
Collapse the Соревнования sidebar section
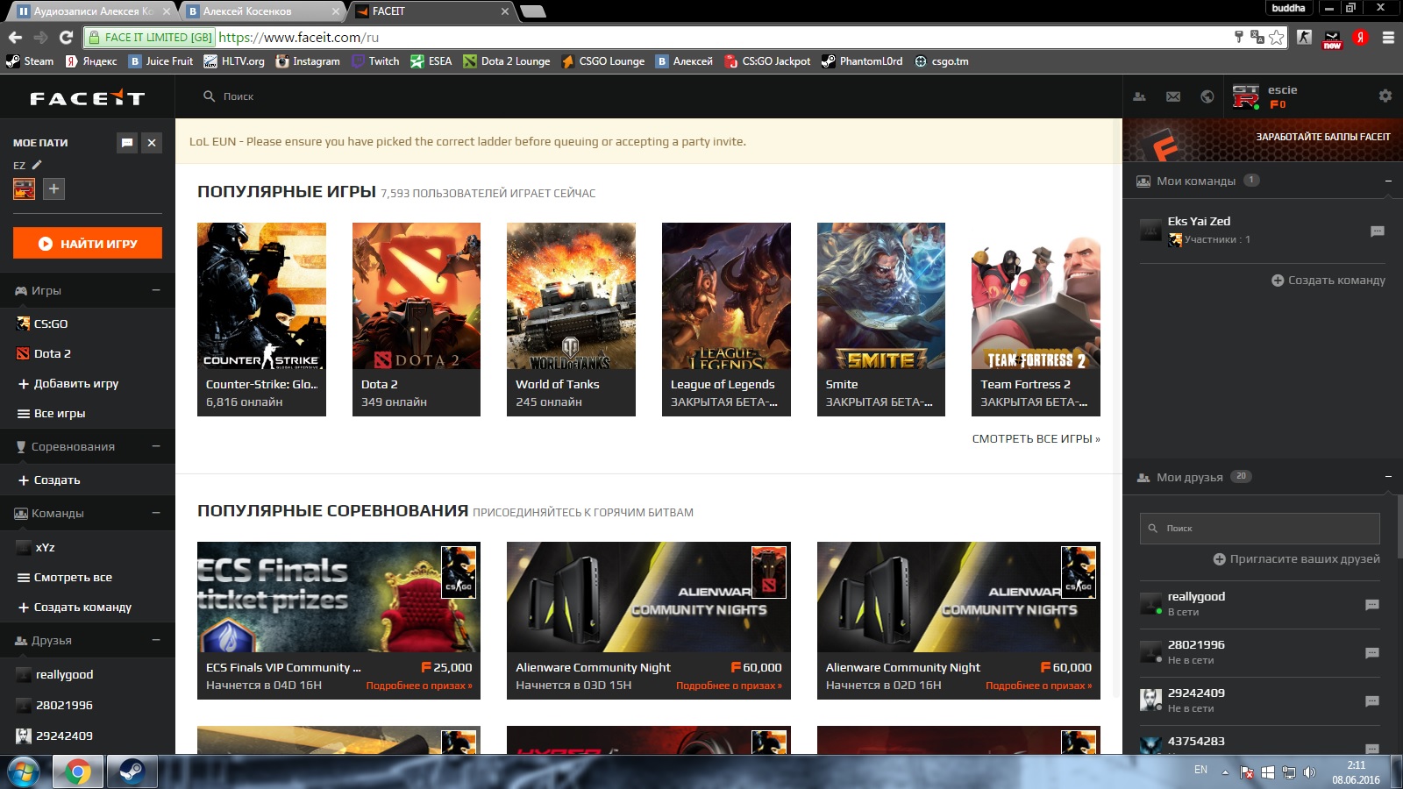(156, 446)
